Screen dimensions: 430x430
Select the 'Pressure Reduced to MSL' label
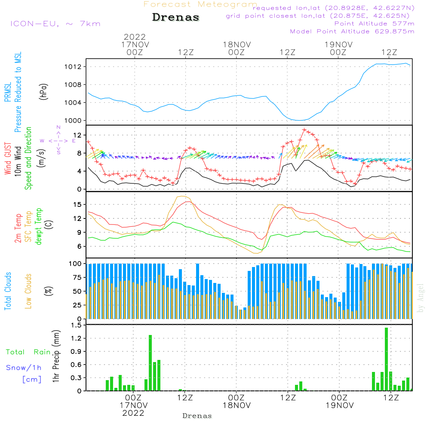point(18,92)
